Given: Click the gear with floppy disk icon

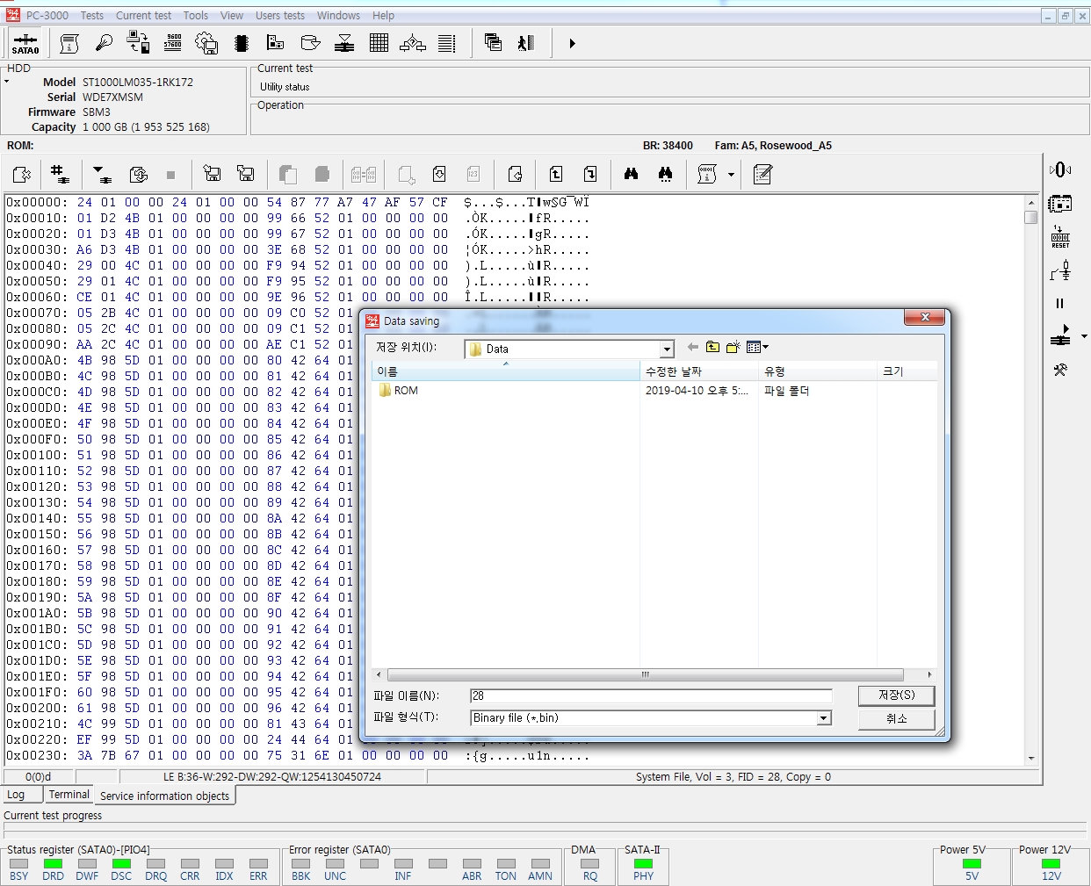Looking at the screenshot, I should point(206,43).
